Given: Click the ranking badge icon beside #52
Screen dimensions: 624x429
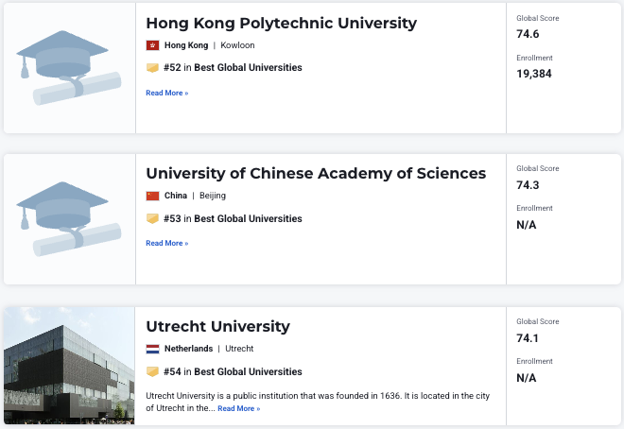Looking at the screenshot, I should (x=152, y=68).
